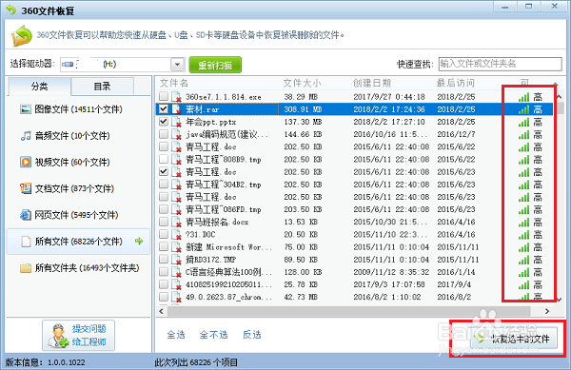Check the box for 青马班报名.docx

pos(164,222)
